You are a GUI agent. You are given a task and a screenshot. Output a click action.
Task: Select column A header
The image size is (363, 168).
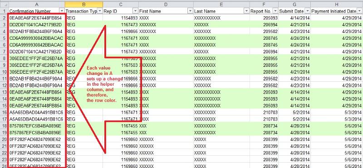(x=37, y=5)
